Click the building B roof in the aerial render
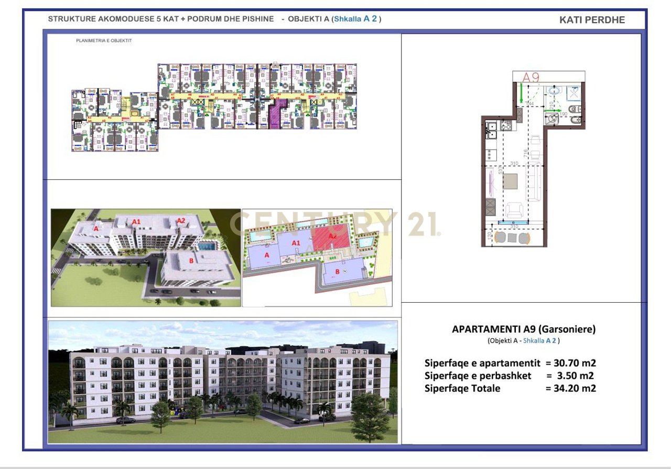Viewport: 671px width, 469px height. [197, 264]
